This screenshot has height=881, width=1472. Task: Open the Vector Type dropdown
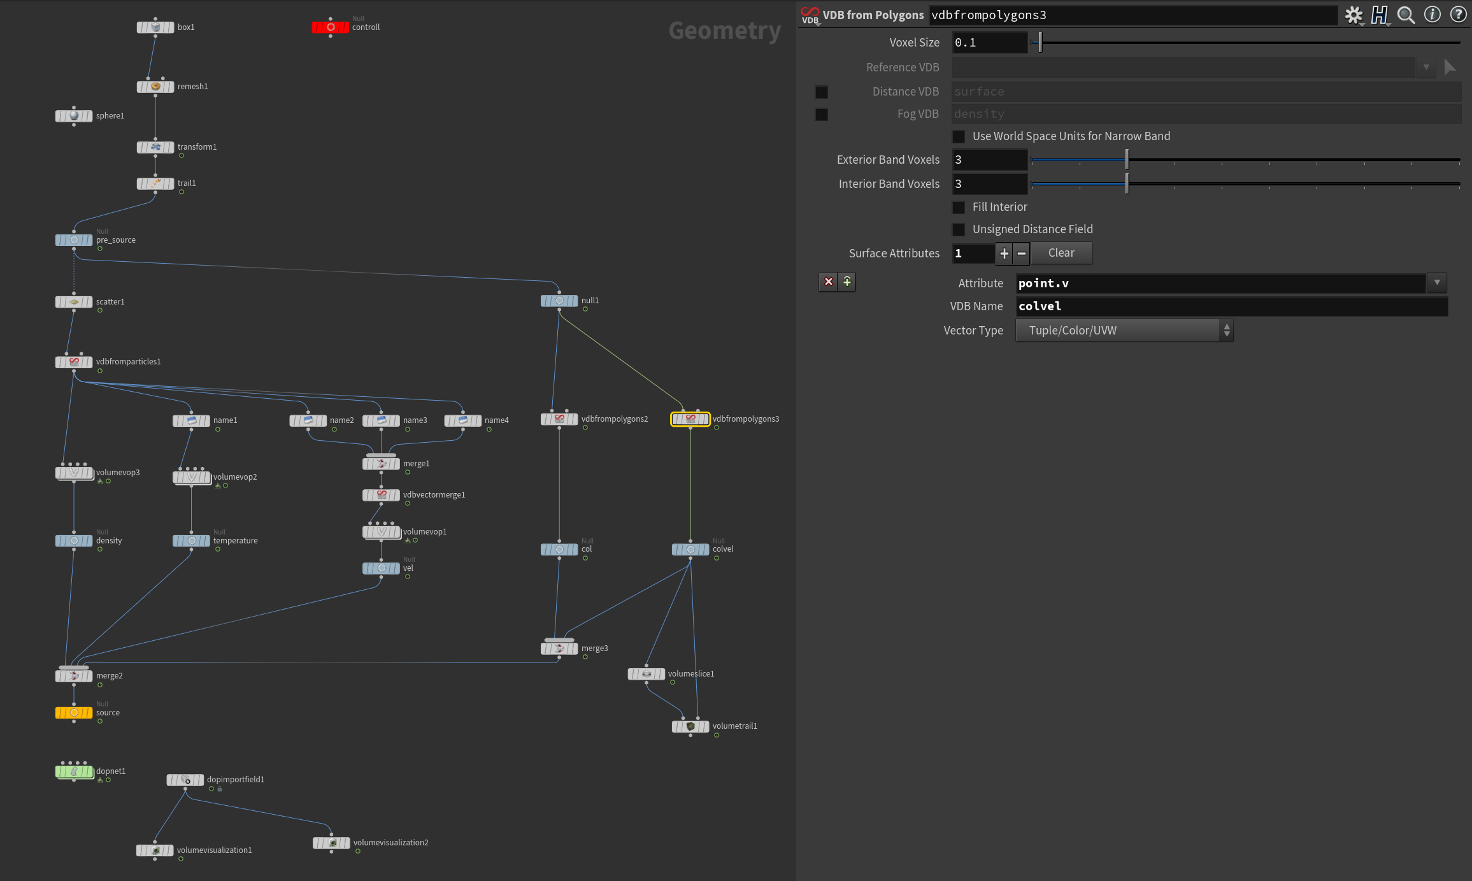[x=1124, y=331]
